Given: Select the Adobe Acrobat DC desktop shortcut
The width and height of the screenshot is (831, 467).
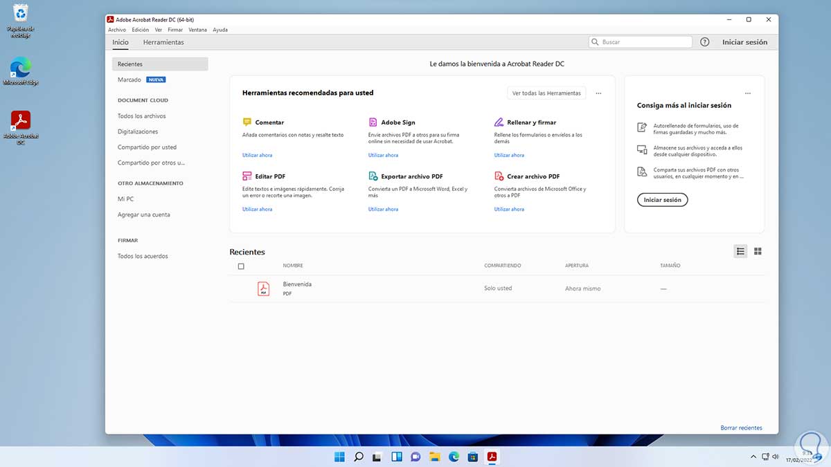Looking at the screenshot, I should (21, 127).
